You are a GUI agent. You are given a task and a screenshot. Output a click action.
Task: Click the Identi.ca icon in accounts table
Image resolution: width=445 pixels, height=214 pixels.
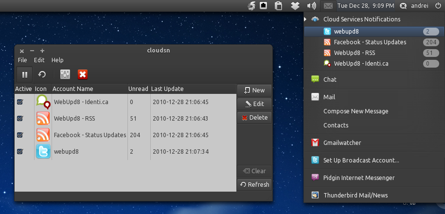(x=43, y=102)
